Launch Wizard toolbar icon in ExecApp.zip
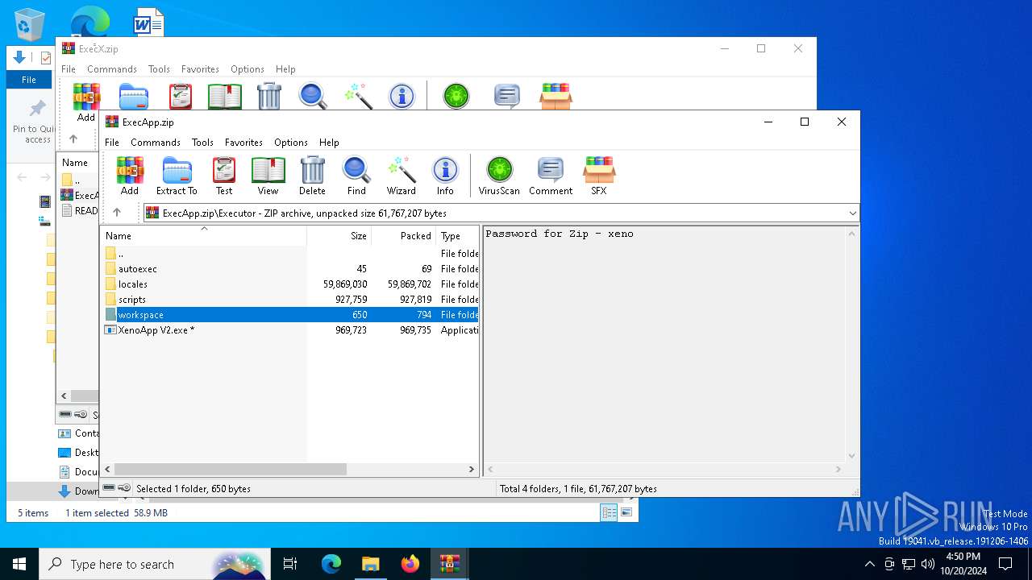1032x580 pixels. 401,176
